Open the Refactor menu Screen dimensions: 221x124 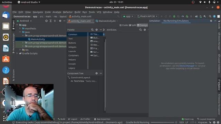coord(68,12)
